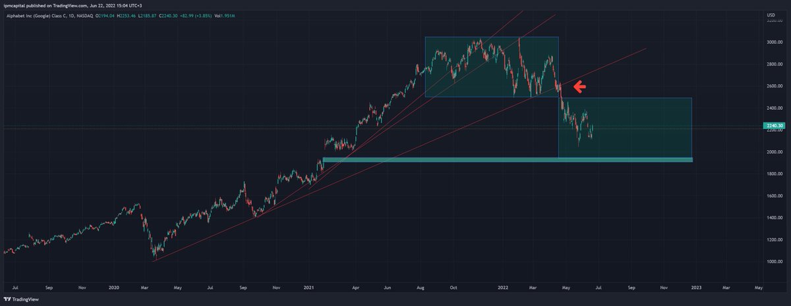The height and width of the screenshot is (306, 791).
Task: Click the 1800.00 price axis label
Action: 773,174
